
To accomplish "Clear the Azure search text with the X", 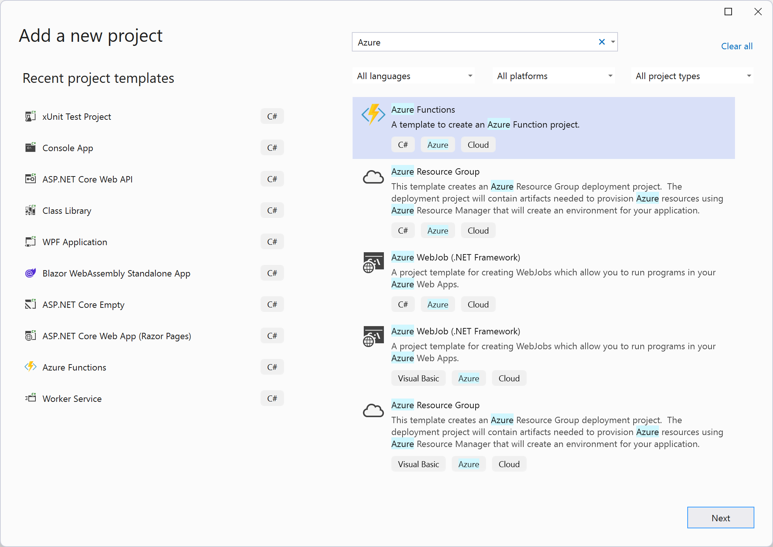I will point(602,42).
